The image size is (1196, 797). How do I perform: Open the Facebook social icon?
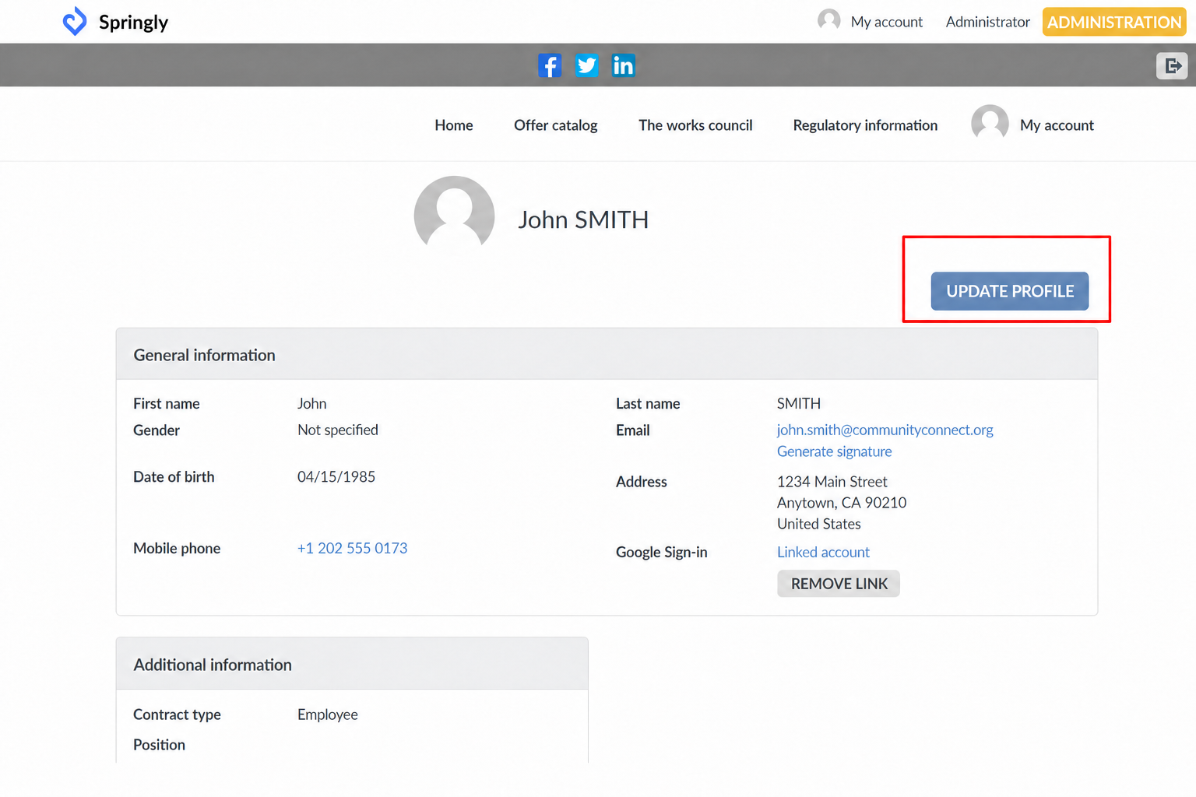[x=550, y=65]
